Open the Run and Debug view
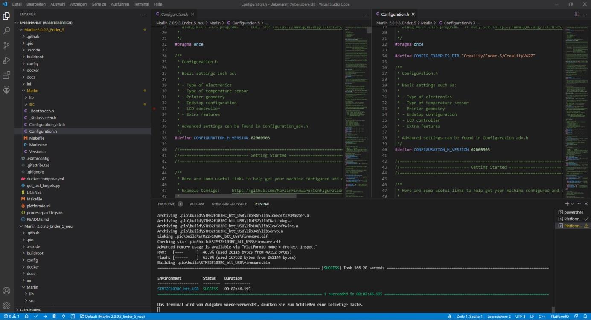The width and height of the screenshot is (591, 320). tap(6, 60)
